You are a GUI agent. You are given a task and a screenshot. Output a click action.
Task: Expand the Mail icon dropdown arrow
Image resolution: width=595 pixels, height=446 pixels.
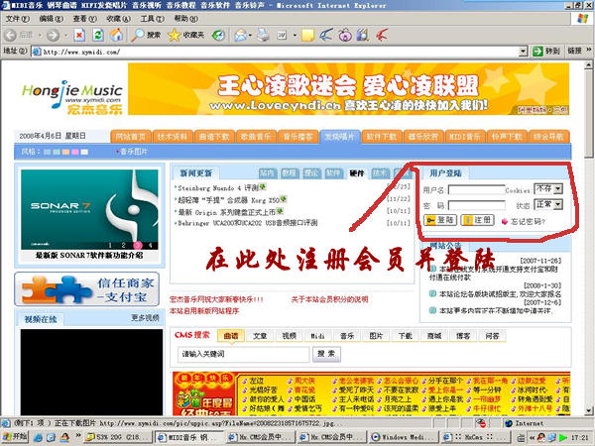(x=250, y=36)
